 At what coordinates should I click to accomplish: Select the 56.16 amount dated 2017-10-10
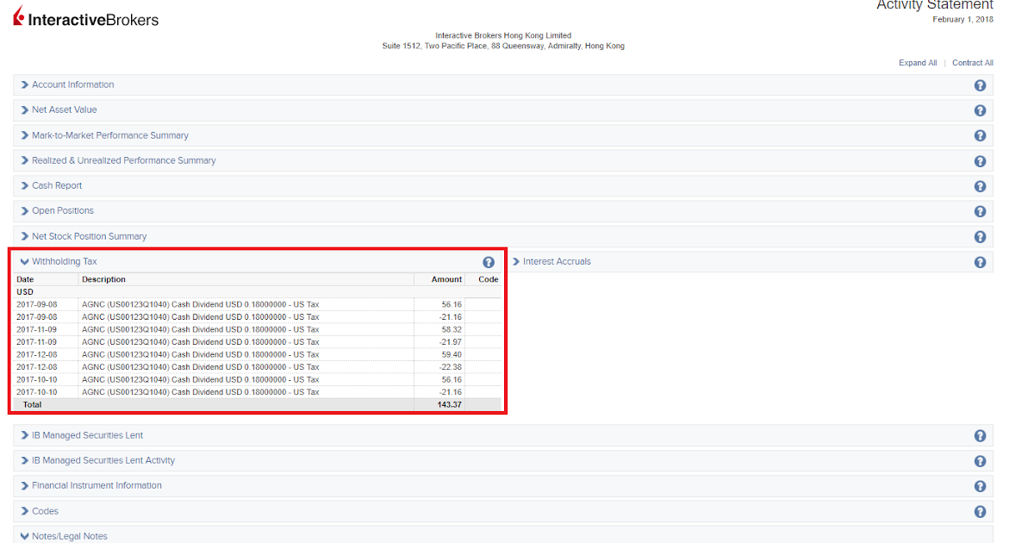tap(452, 379)
